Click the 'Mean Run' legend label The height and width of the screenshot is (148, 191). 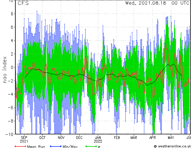(36, 146)
